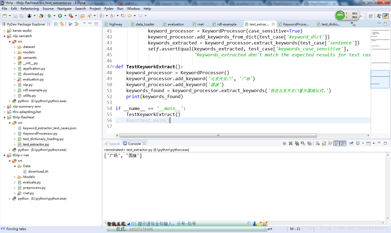Open Package Explorer view menu triangle
The height and width of the screenshot is (233, 391).
coord(84,23)
